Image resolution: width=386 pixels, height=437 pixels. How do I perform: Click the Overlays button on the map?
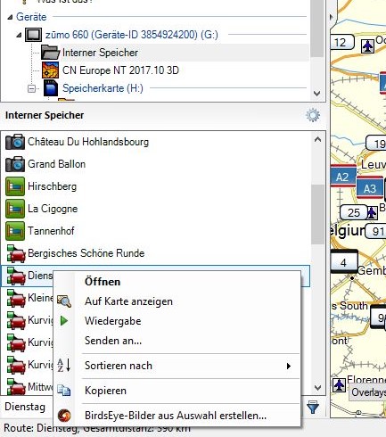[368, 392]
